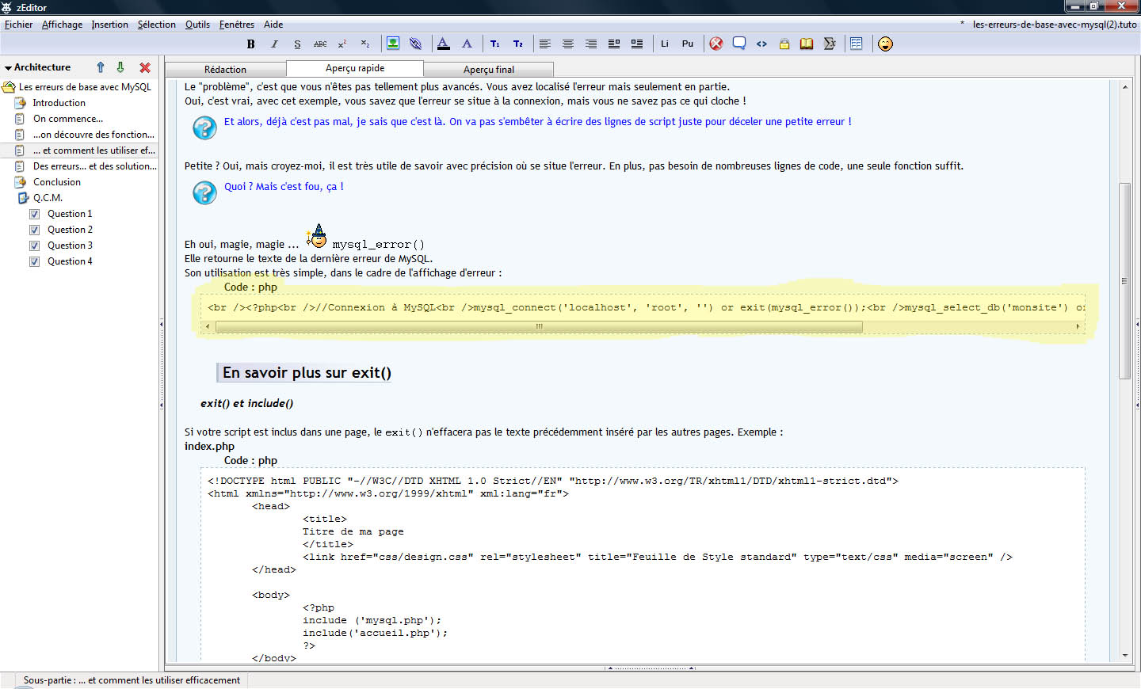Toggle the Question 1 checkbox
Viewport: 1141px width, 689px height.
[x=34, y=214]
